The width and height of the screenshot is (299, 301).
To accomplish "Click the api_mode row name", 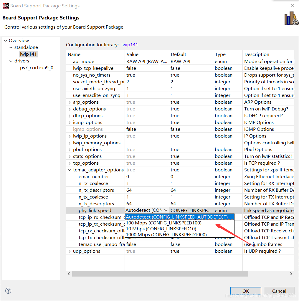I will coord(84,62).
